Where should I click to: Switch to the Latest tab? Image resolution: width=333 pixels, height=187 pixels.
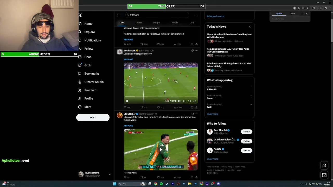[x=139, y=23]
